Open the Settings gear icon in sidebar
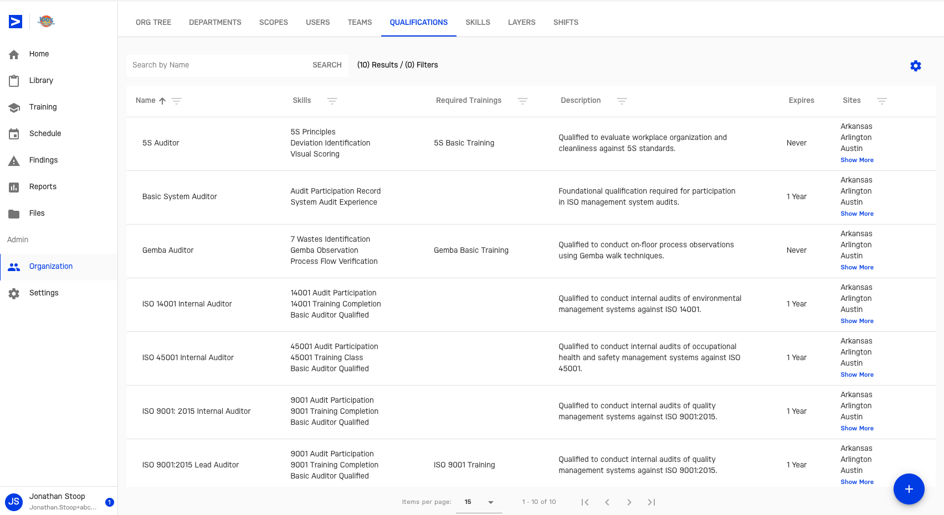This screenshot has height=515, width=944. tap(14, 293)
